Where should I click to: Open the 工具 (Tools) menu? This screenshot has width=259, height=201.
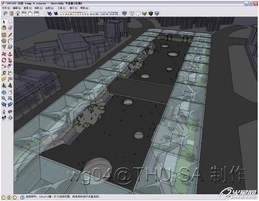[61, 8]
